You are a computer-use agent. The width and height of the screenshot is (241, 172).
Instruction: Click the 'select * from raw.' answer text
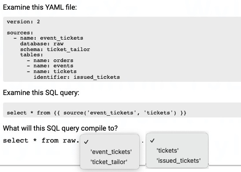click(41, 140)
